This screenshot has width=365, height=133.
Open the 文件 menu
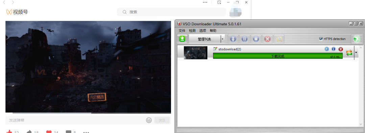(x=182, y=31)
